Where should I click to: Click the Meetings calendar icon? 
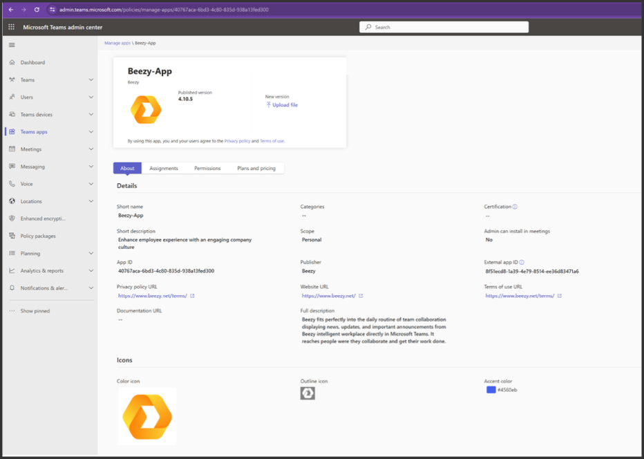[12, 149]
